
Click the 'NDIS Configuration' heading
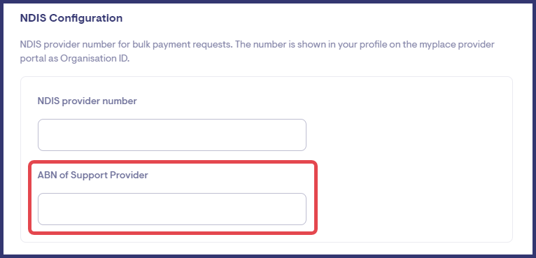pos(71,18)
